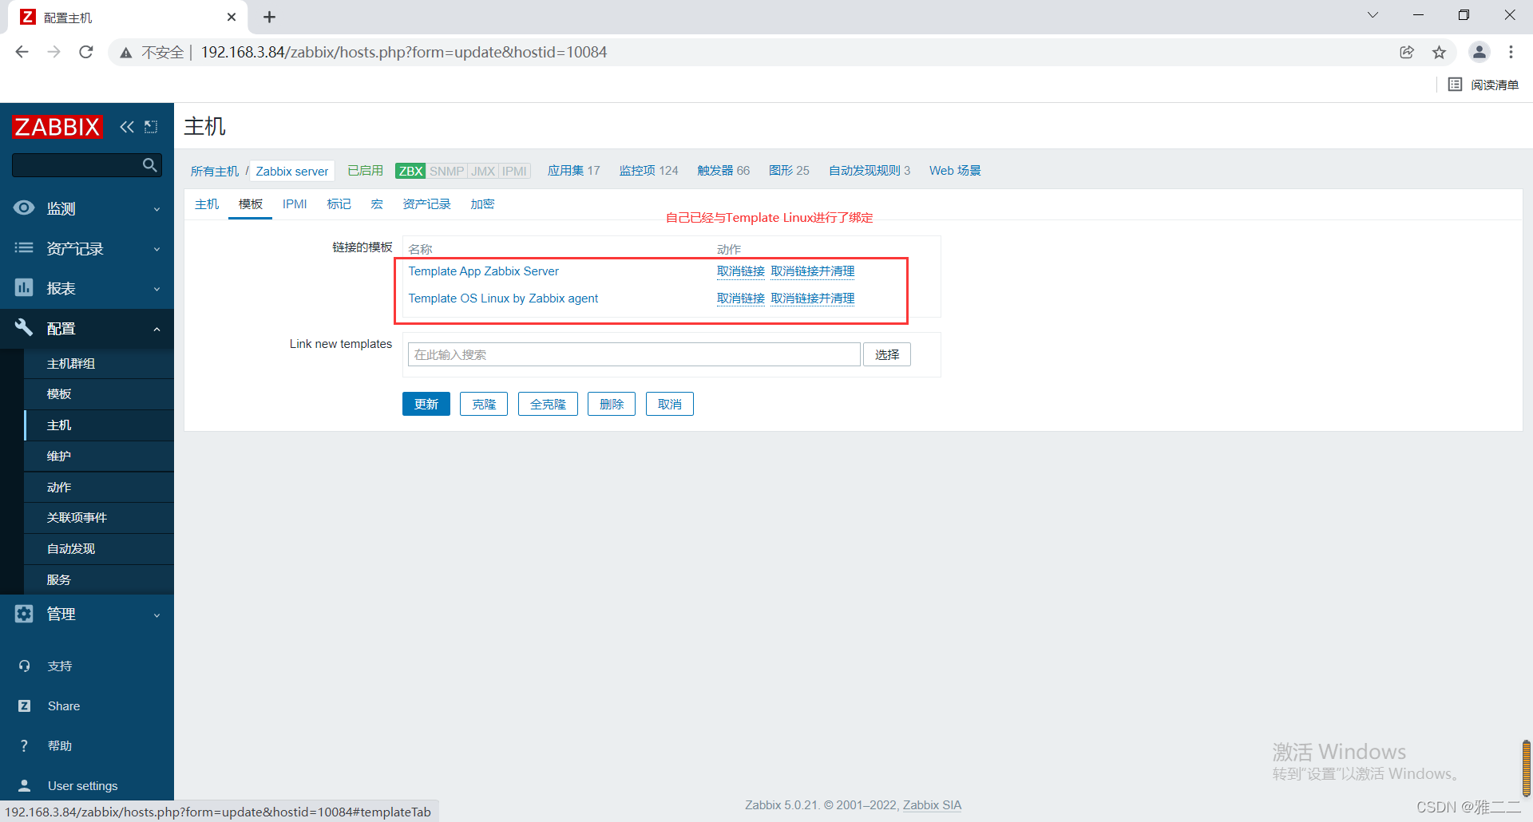1533x822 pixels.
Task: Open 监控项 124 link
Action: click(x=648, y=171)
